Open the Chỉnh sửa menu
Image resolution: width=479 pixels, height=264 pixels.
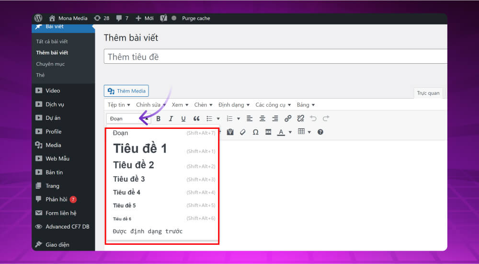[x=151, y=105]
